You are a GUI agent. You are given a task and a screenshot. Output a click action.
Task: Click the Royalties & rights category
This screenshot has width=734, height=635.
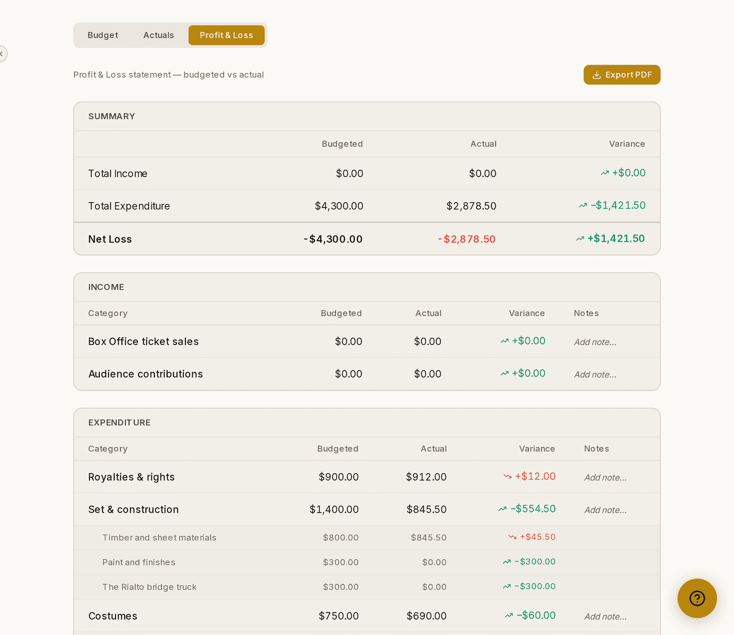pyautogui.click(x=131, y=477)
